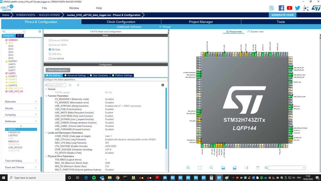Tick the USB Disk checkbox

50,54
